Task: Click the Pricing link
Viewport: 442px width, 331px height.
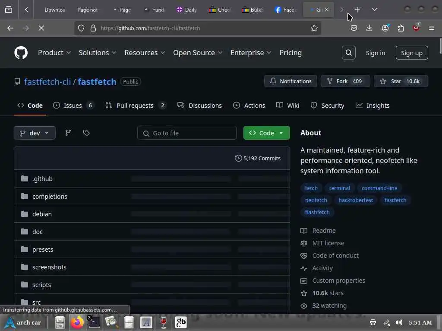Action: tap(290, 53)
